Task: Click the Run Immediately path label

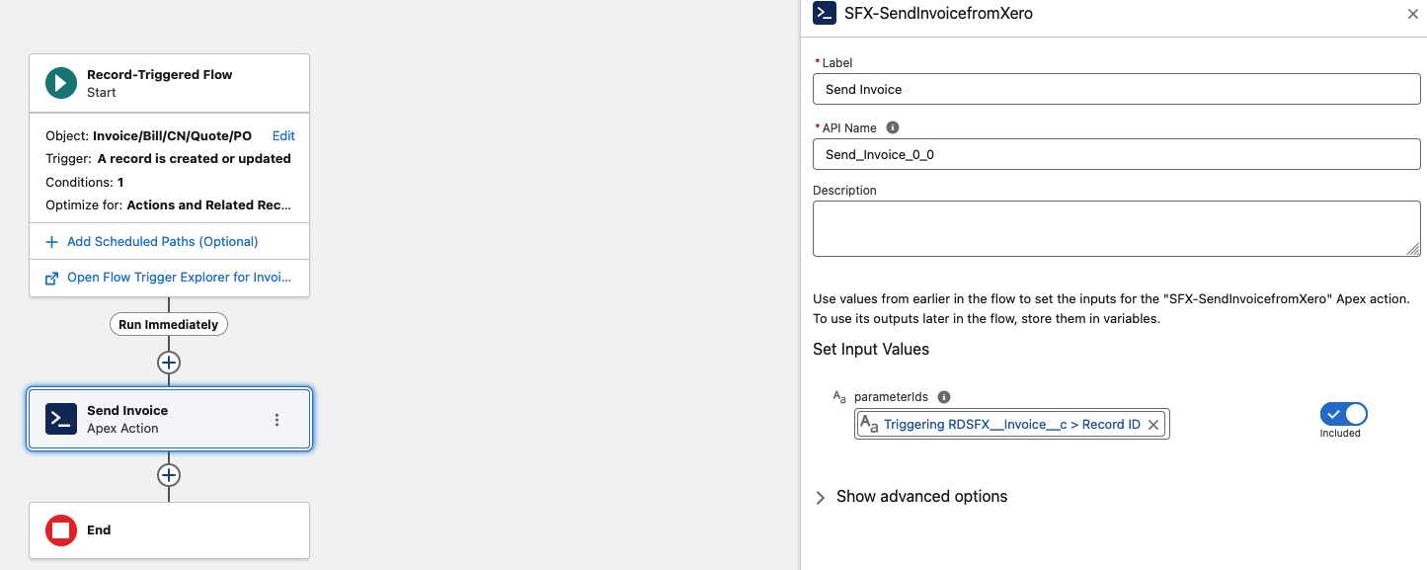Action: pos(169,324)
